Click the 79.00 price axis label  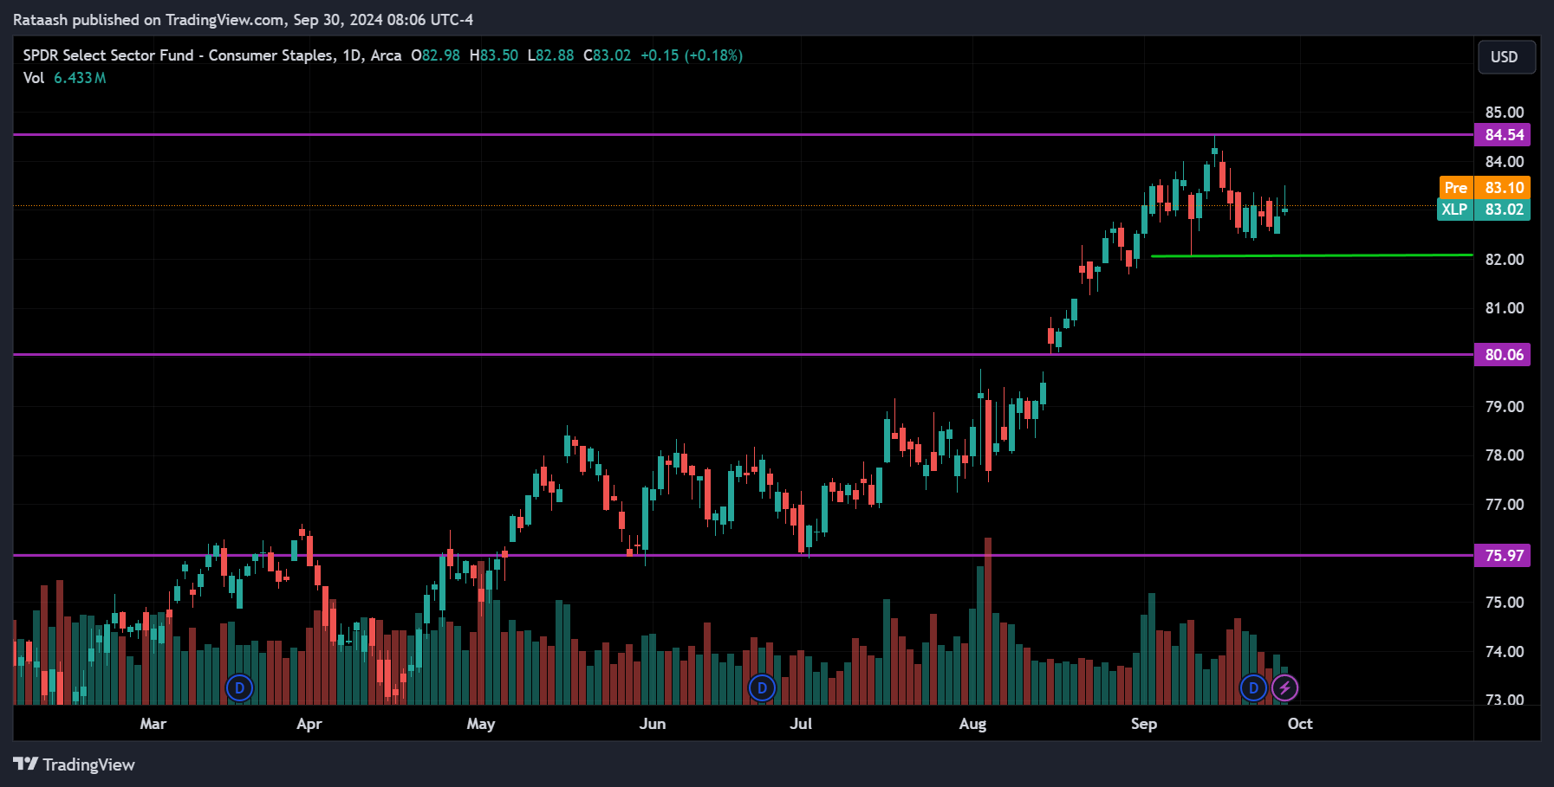[x=1505, y=407]
